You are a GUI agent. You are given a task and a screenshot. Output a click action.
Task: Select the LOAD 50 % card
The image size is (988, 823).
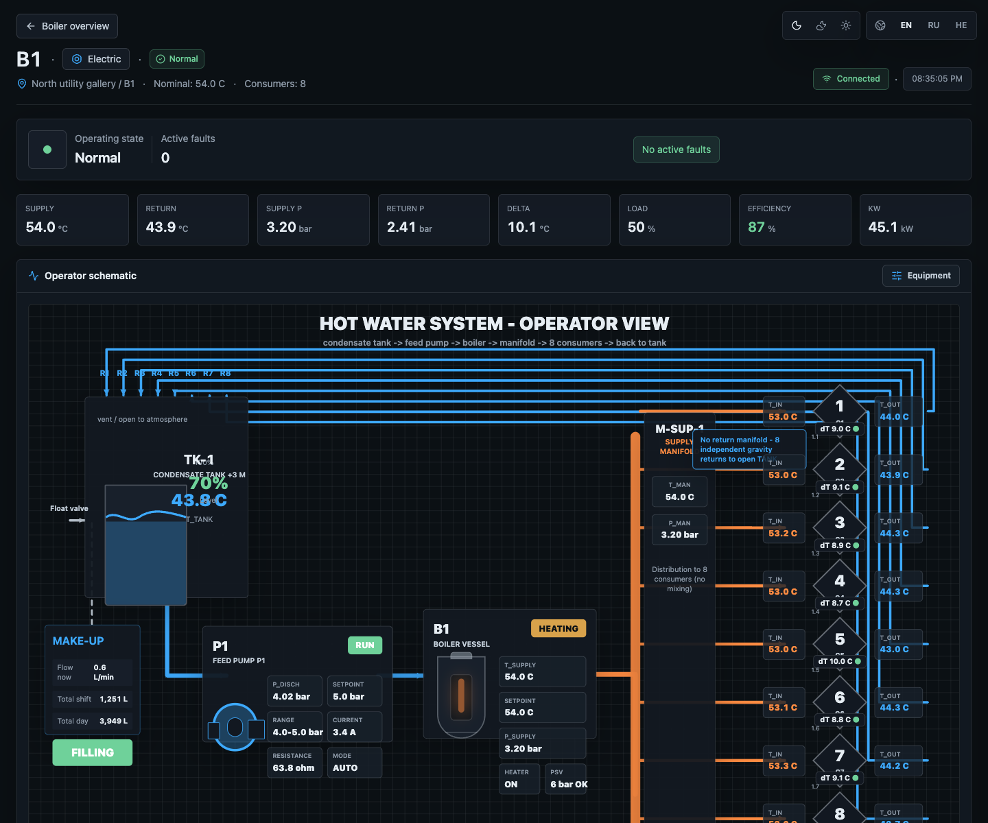(x=674, y=219)
